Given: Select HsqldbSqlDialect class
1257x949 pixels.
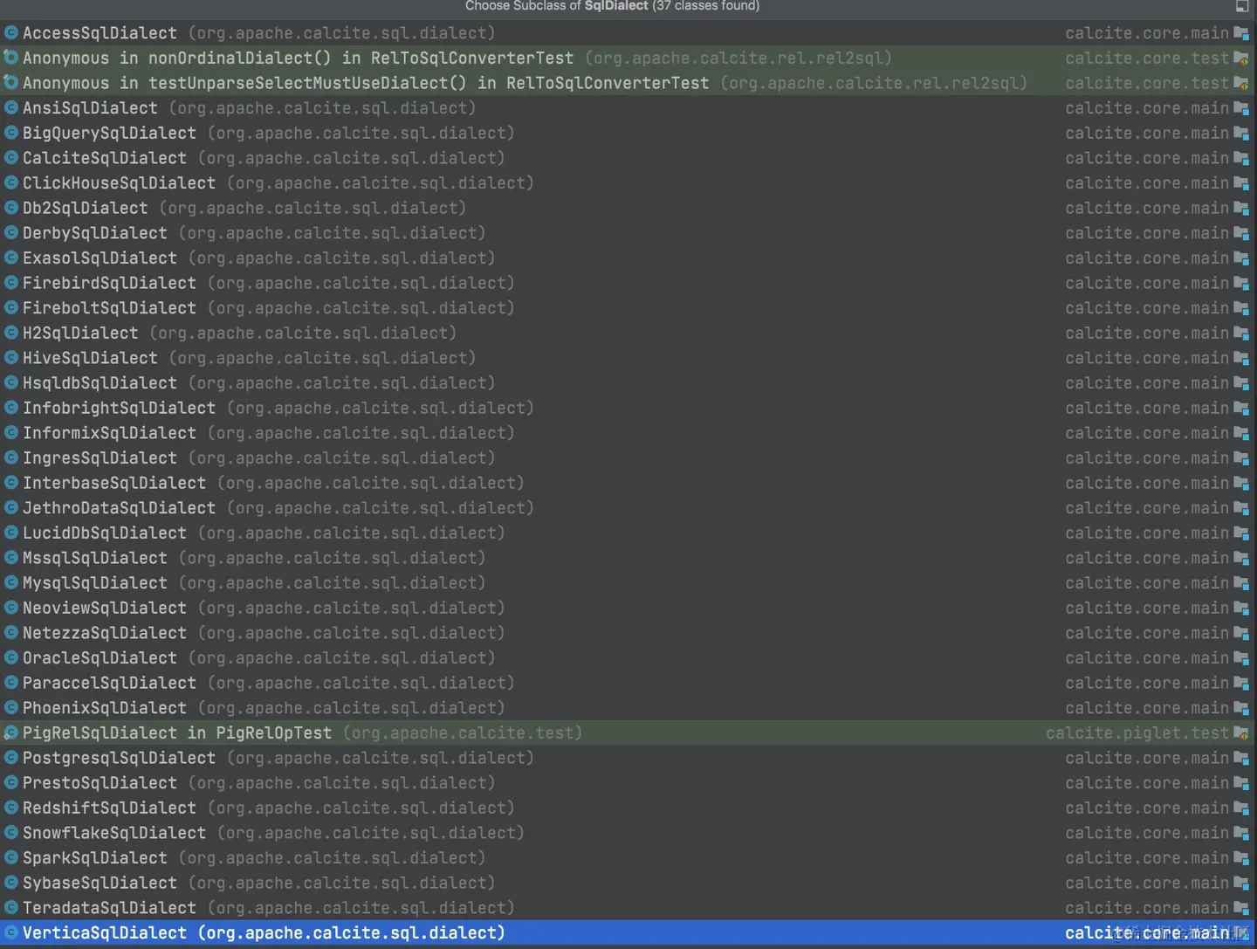Looking at the screenshot, I should click(x=627, y=383).
